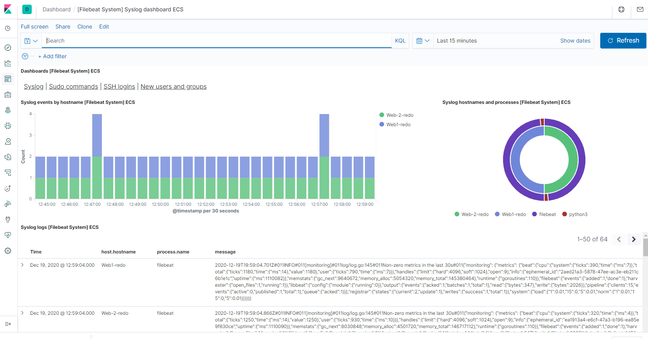Image resolution: width=648 pixels, height=339 pixels.
Task: Toggle filebeat in the pie chart legend
Action: (x=544, y=214)
